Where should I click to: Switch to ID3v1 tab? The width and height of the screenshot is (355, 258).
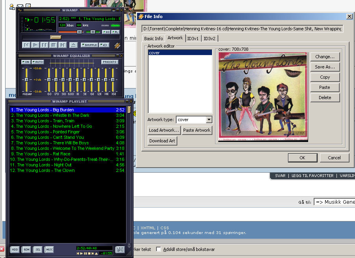click(193, 39)
